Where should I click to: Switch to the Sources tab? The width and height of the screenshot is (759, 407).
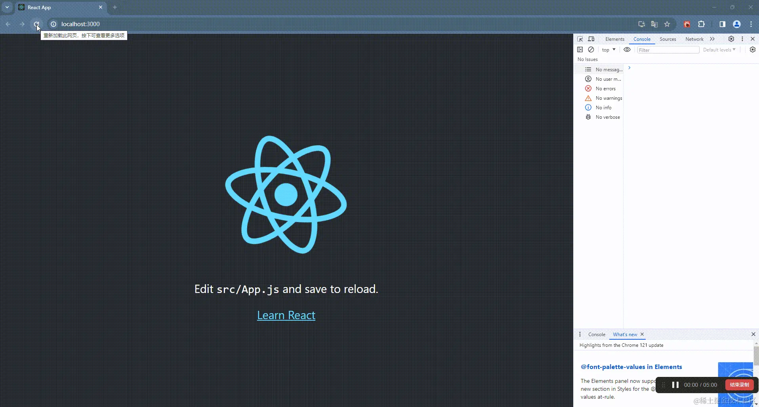[x=668, y=39]
